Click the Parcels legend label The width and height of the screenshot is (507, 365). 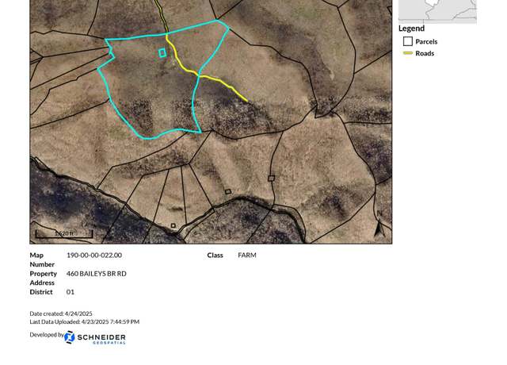[x=426, y=41]
